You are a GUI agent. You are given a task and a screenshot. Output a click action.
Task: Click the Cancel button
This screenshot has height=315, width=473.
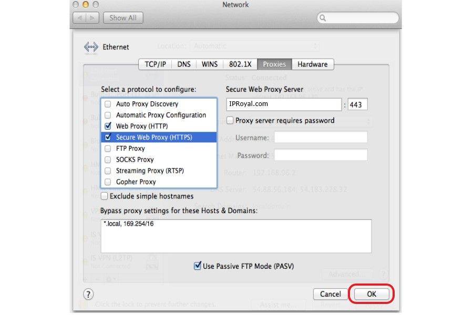coord(331,294)
